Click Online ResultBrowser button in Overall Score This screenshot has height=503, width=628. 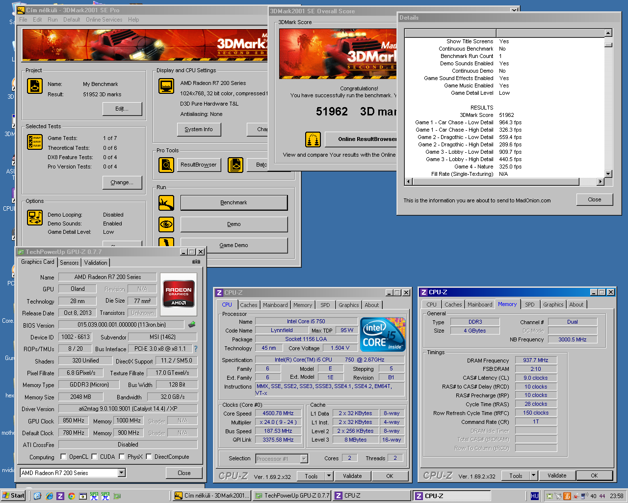point(361,140)
